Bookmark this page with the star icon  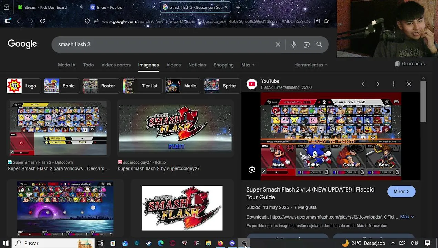[x=326, y=21]
